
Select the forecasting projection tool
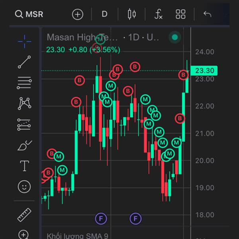(24, 125)
